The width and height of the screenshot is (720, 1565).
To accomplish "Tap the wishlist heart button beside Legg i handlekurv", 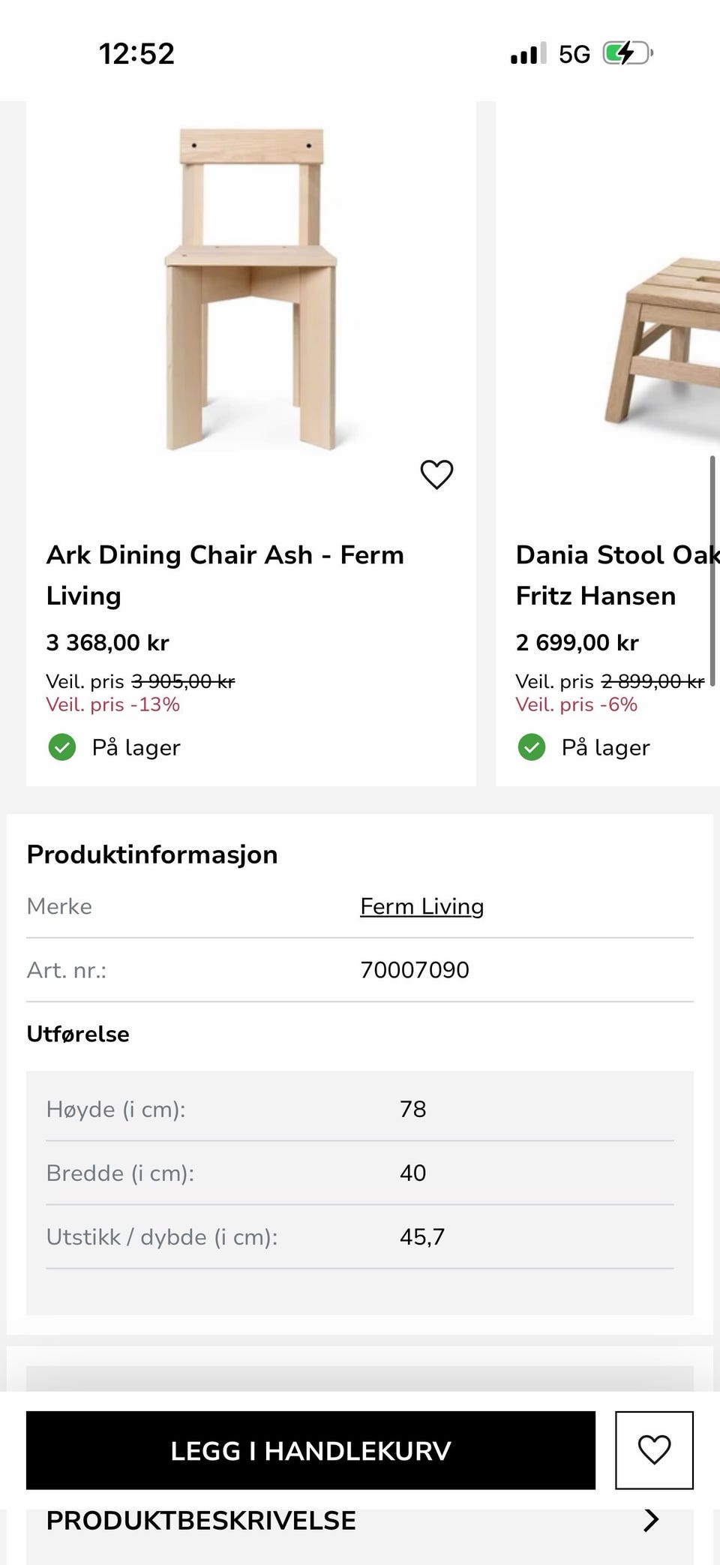I will pos(654,1449).
